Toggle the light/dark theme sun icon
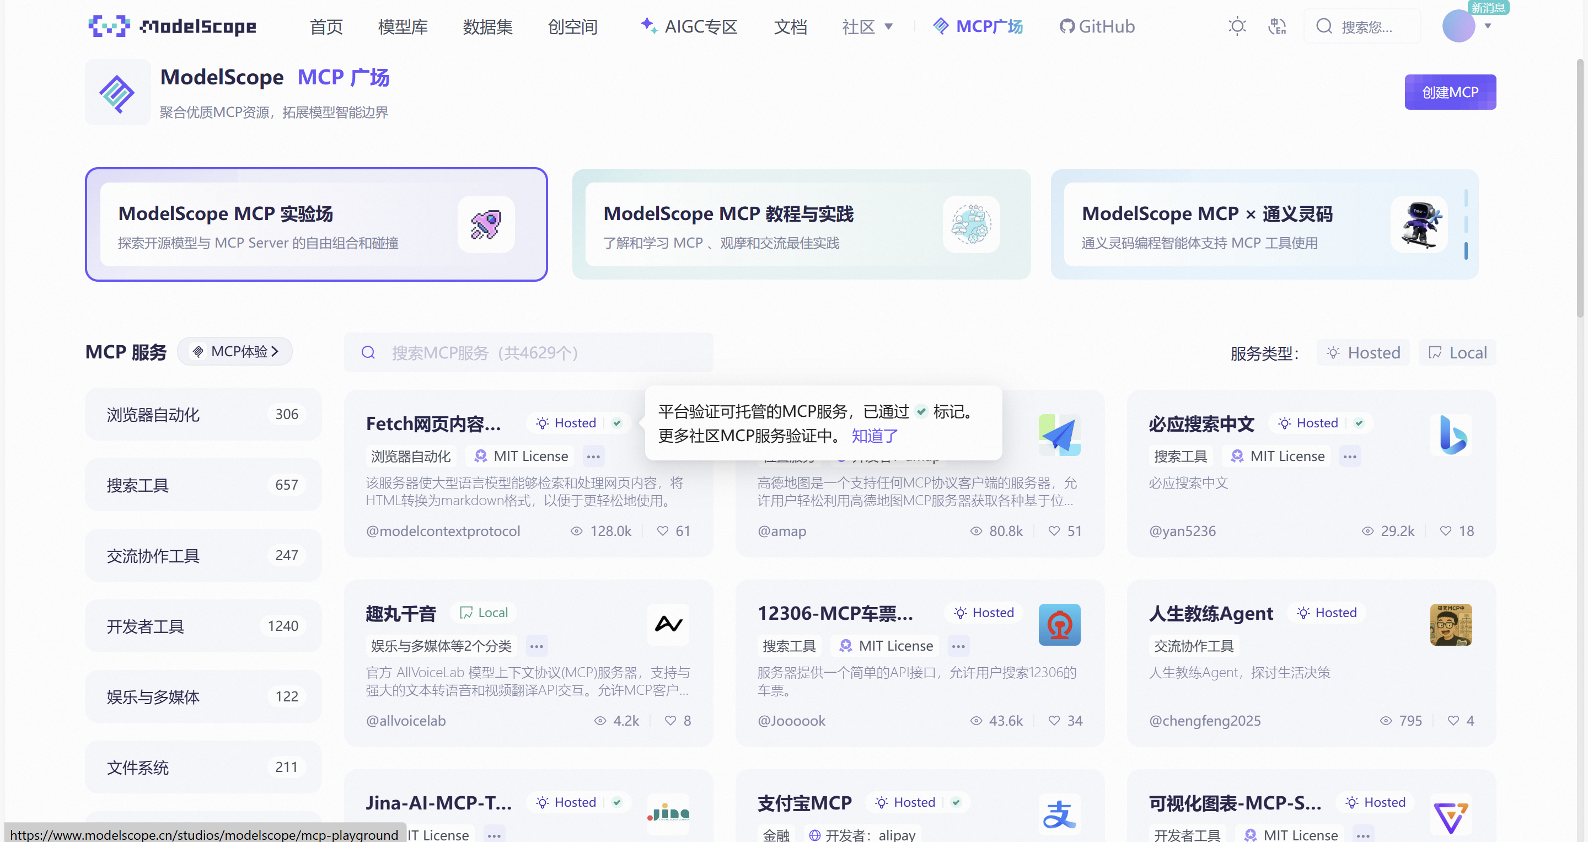Viewport: 1588px width, 842px height. pos(1237,26)
